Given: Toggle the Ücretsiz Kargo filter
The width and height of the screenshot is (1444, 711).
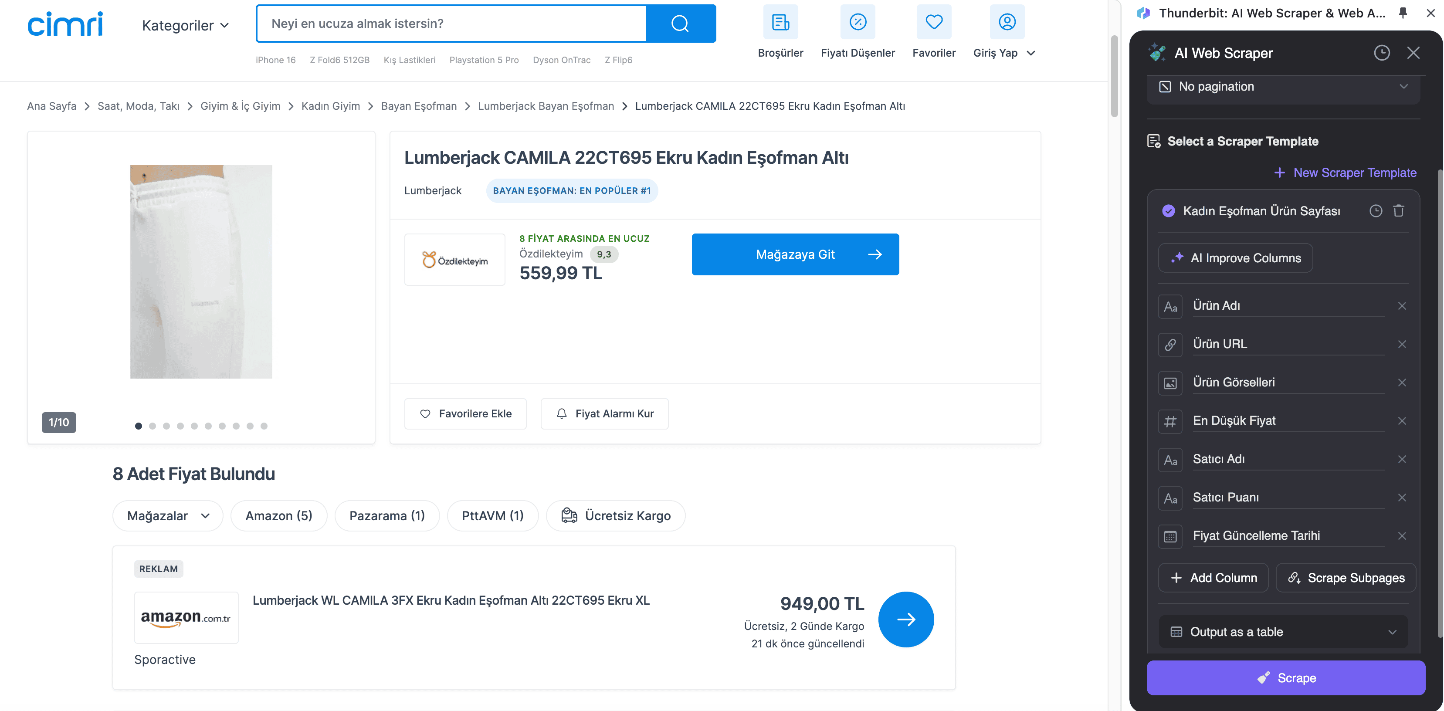Looking at the screenshot, I should [616, 515].
